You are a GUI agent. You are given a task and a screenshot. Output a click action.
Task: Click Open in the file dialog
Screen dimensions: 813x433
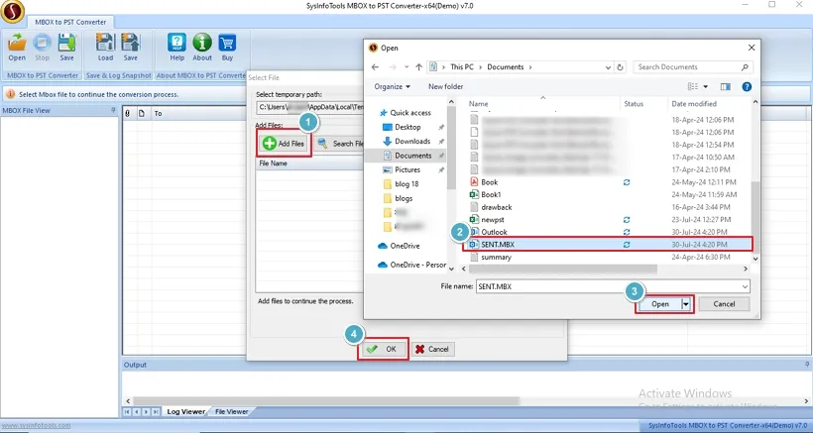(659, 304)
